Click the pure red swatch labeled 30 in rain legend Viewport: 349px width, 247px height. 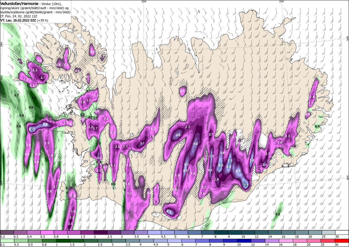[x=342, y=241]
